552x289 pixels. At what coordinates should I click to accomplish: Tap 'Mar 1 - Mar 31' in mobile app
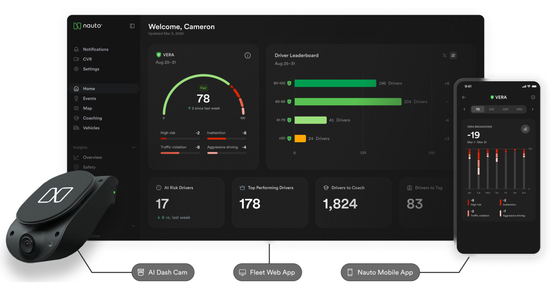point(477,142)
